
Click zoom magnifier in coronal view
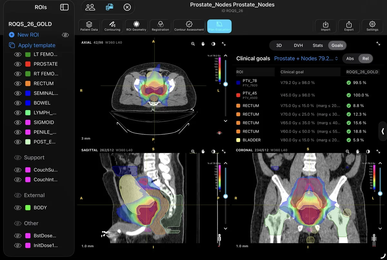(348, 151)
